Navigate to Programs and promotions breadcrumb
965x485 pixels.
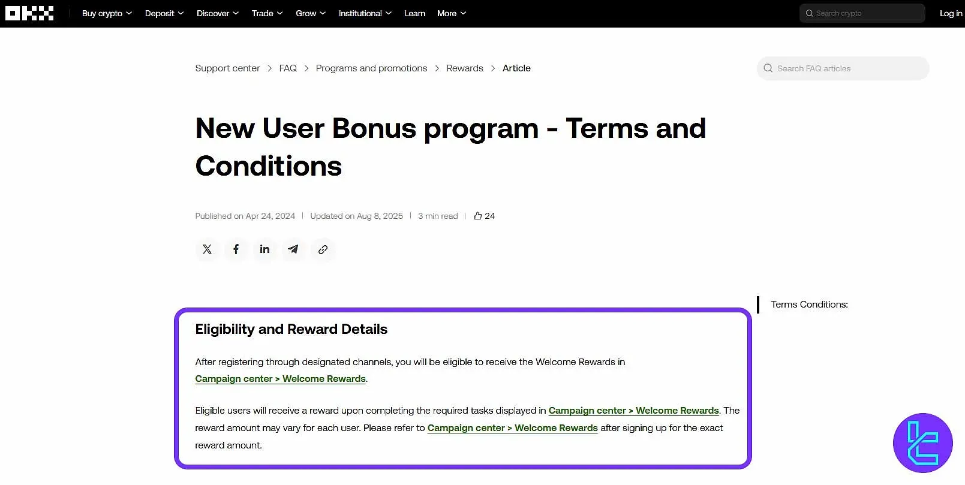coord(371,68)
